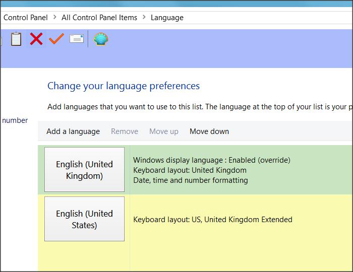Expand chevron after All Control Panel Items

click(x=144, y=17)
